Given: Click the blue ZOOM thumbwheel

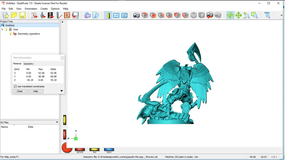Looking at the screenshot, I should pos(109,149).
